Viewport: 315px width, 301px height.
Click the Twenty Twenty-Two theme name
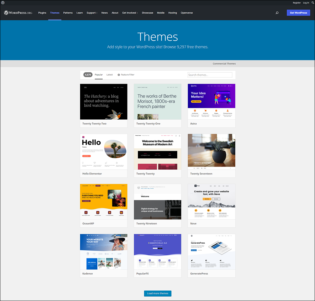tap(94, 124)
